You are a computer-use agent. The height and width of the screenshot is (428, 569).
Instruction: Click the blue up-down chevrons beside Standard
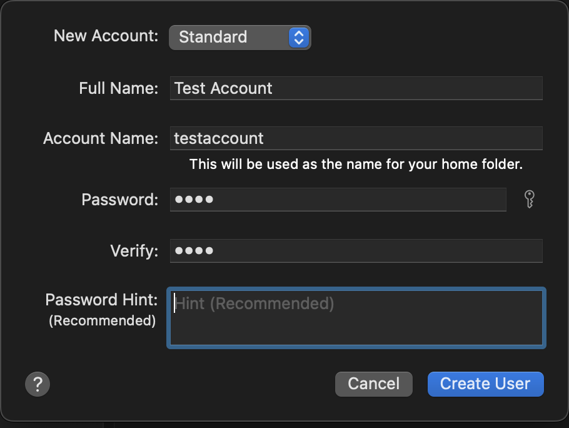299,37
